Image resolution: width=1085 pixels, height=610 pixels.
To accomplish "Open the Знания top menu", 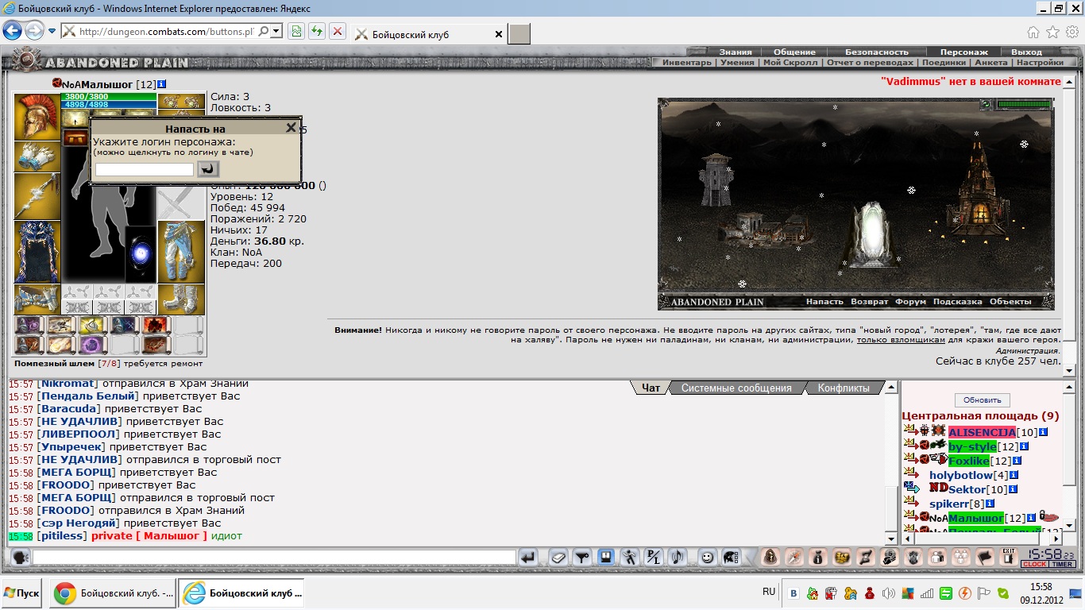I will coord(736,52).
